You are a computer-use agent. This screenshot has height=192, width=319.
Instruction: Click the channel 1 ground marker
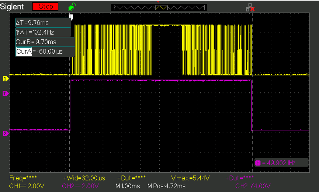point(6,79)
